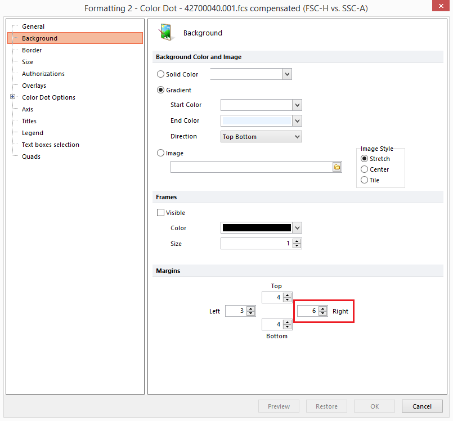Screen dimensions: 453x421
Task: Open the Overlays category
Action: click(x=34, y=86)
